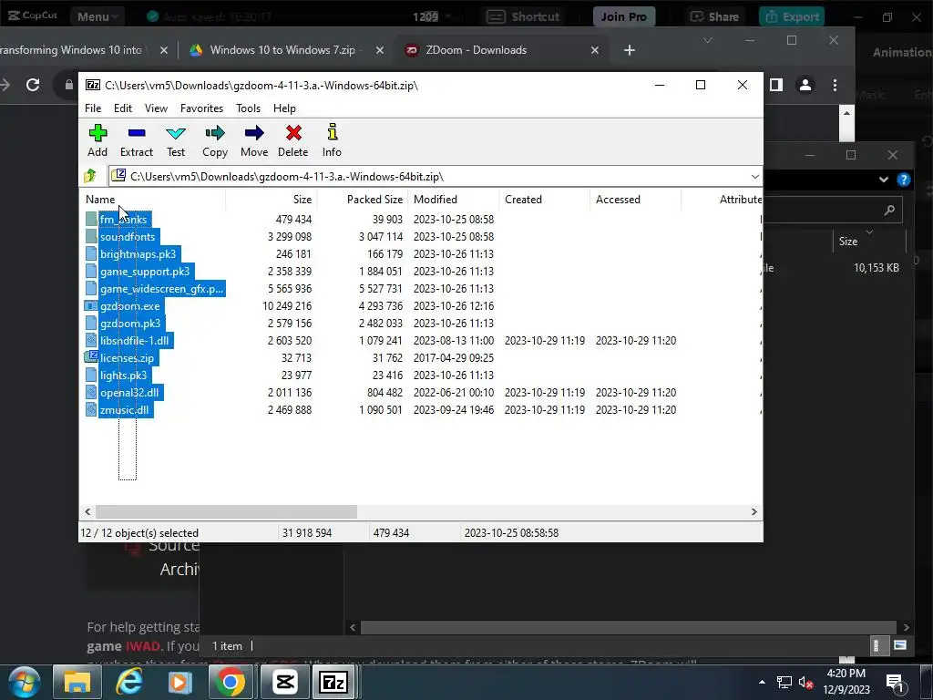Select the brightmaps.pk3 file
The width and height of the screenshot is (933, 700).
tap(138, 254)
